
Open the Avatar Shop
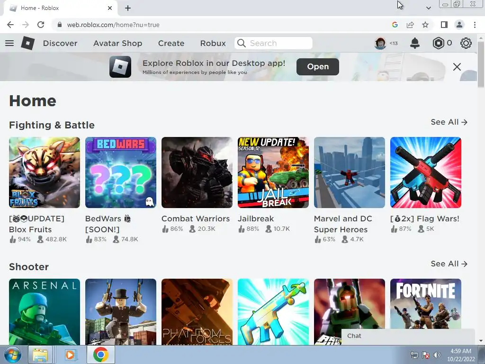pyautogui.click(x=118, y=43)
